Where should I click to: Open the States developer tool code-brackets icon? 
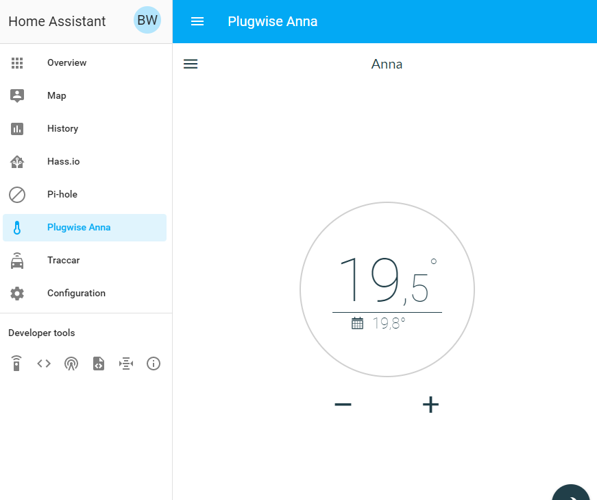(44, 364)
